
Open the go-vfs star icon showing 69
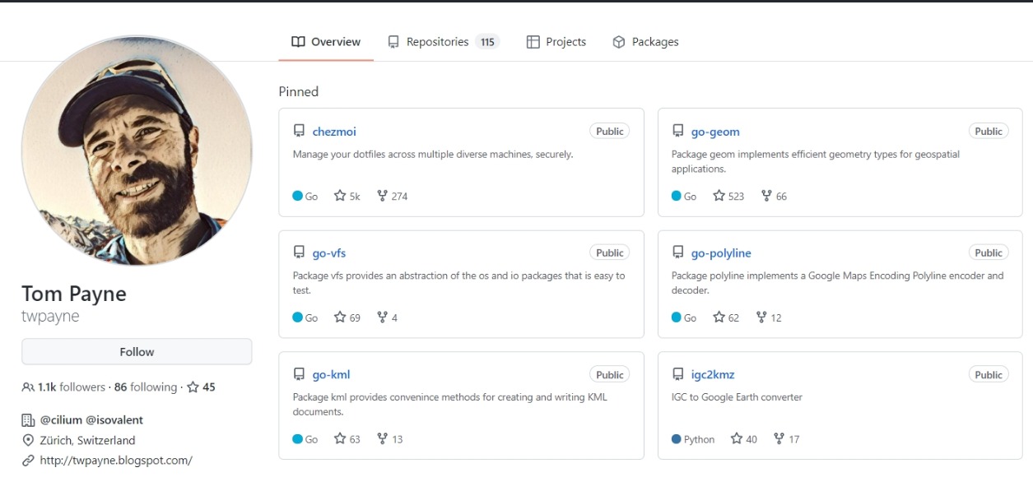(x=340, y=317)
